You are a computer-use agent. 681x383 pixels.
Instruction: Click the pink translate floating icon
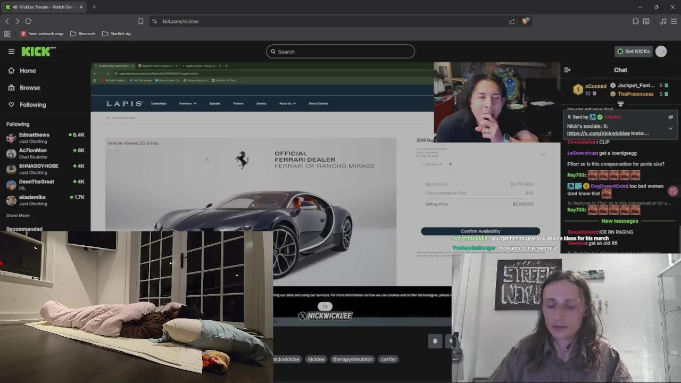[673, 191]
